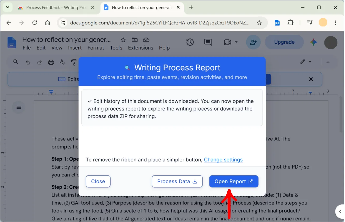Collapse the Docs header with chevron
Viewport: 345px width, 222px height.
click(328, 62)
